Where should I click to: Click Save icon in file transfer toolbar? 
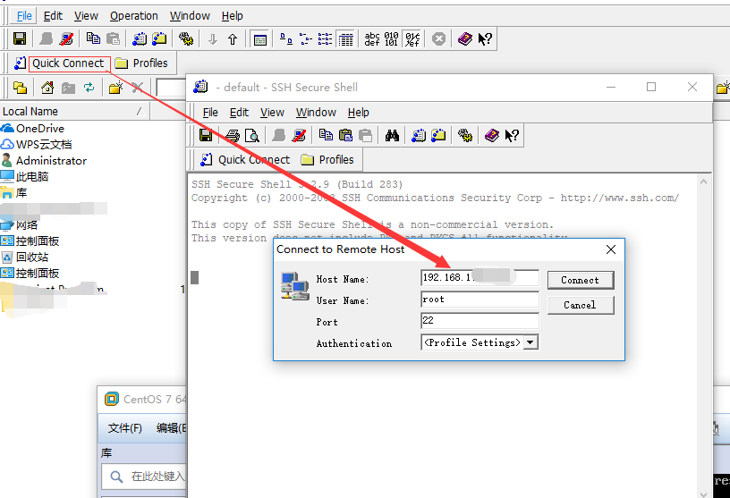click(20, 38)
